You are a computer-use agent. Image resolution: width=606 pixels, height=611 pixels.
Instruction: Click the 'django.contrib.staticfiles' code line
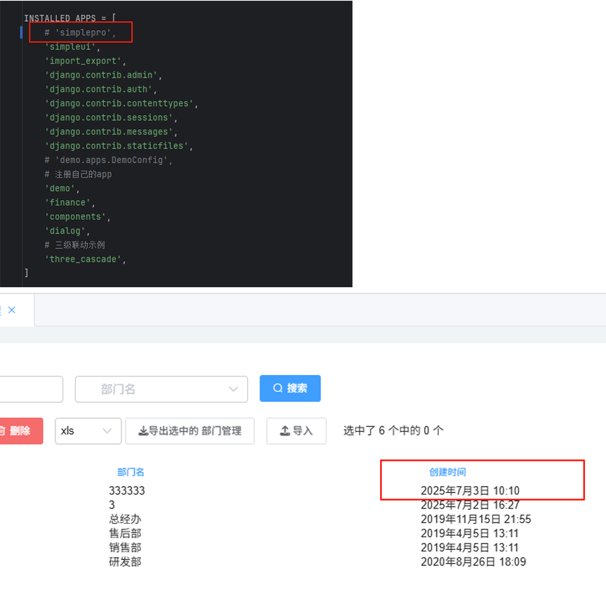click(119, 146)
